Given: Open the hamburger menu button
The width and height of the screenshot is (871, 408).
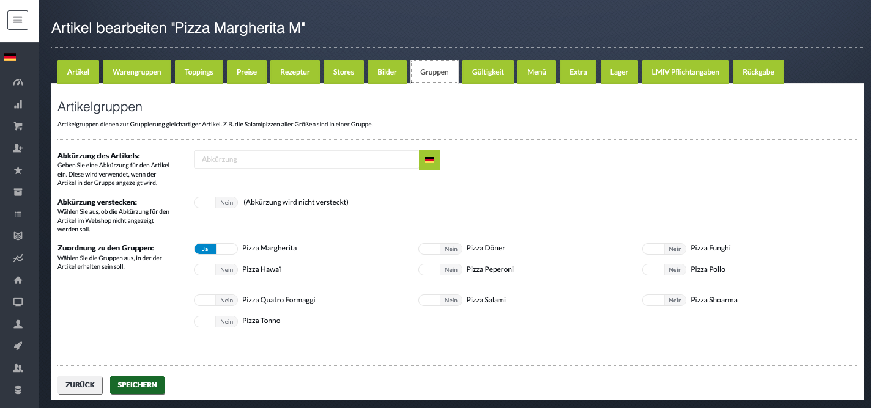Looking at the screenshot, I should click(18, 20).
